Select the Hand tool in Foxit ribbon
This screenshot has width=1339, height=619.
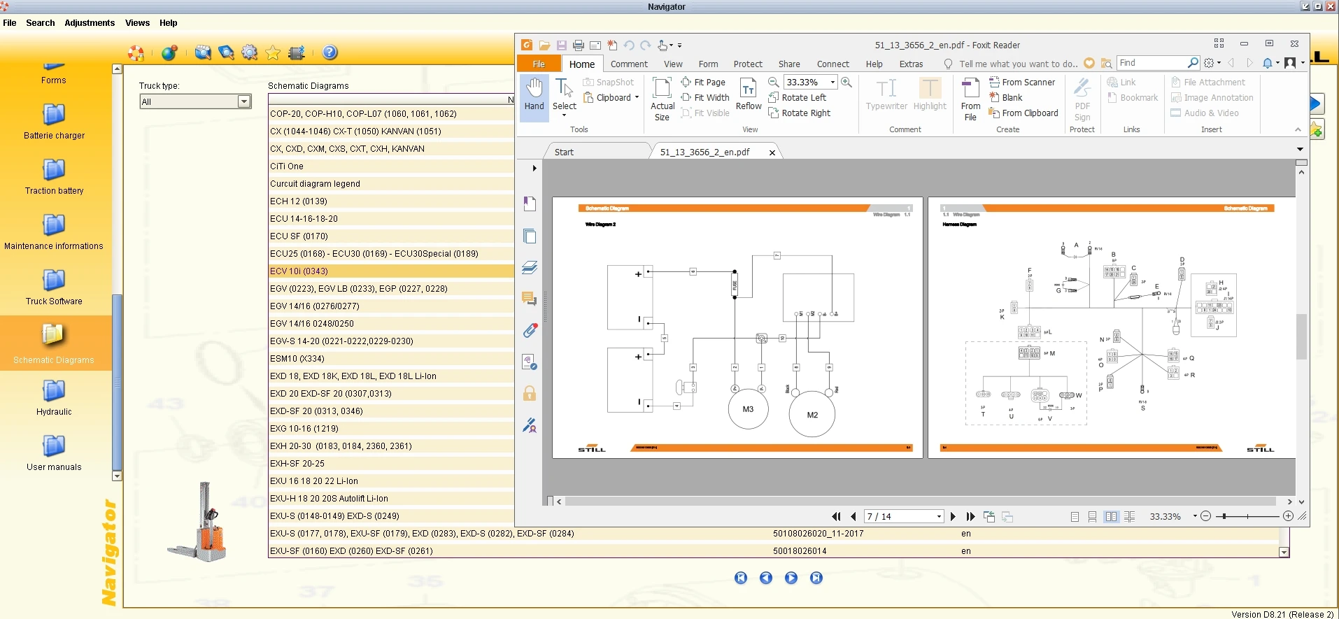[x=534, y=95]
